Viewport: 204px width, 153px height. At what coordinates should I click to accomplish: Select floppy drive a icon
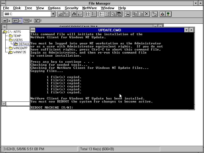pyautogui.click(x=6, y=21)
